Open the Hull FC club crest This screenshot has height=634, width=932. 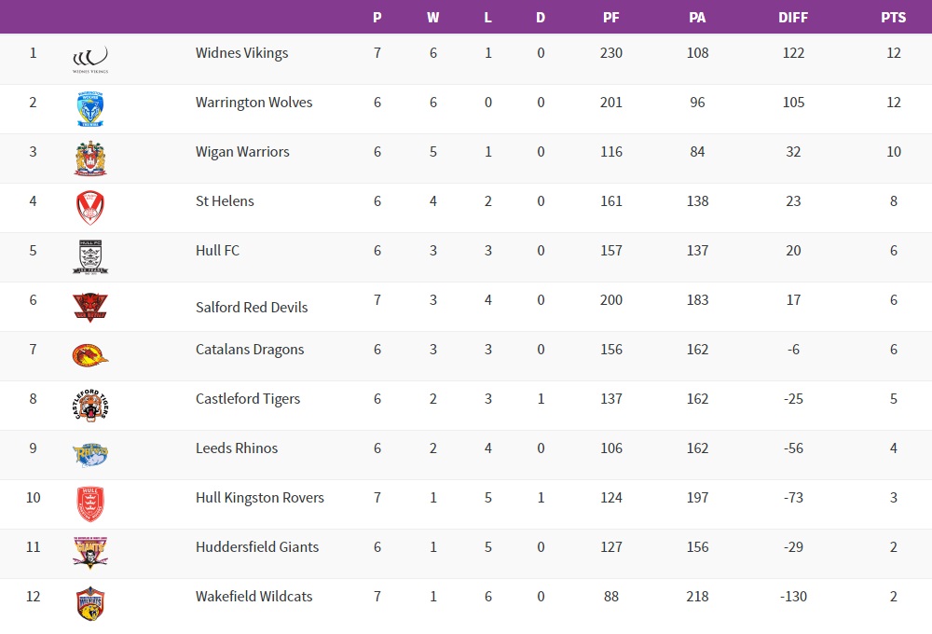(x=90, y=257)
